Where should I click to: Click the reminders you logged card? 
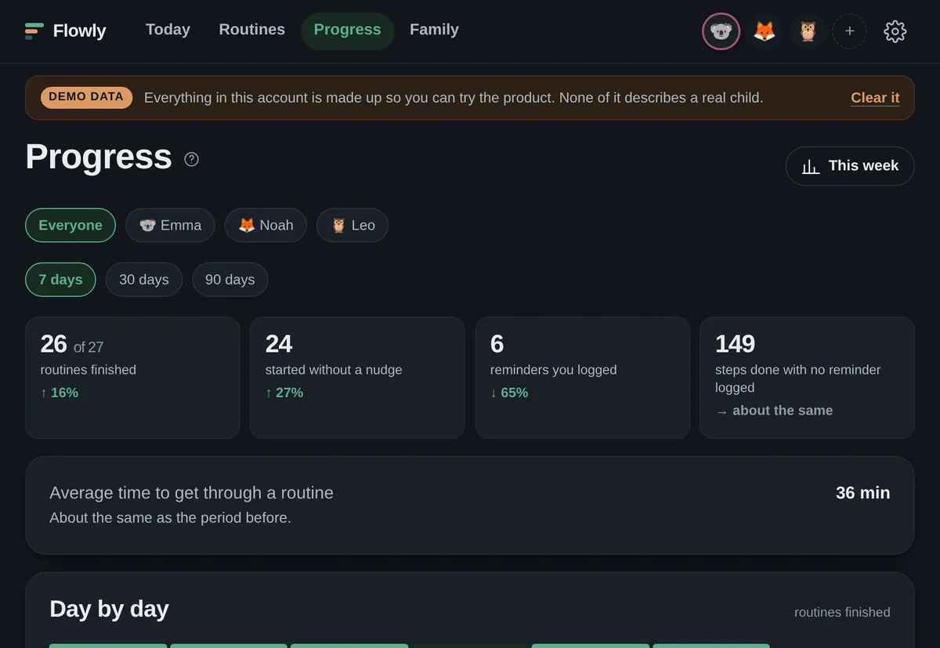[583, 378]
